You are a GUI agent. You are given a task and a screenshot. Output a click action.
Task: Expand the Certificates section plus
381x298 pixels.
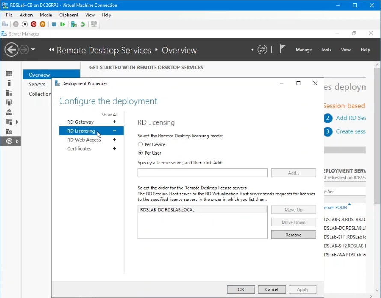115,149
